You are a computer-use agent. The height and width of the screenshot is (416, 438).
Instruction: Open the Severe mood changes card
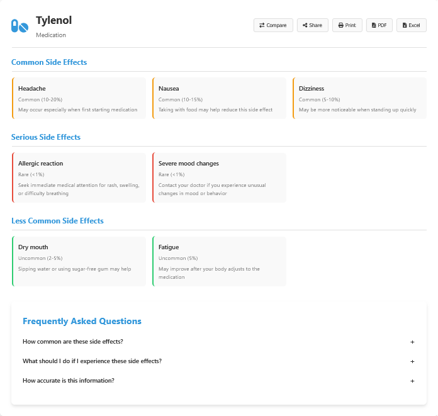(x=219, y=177)
